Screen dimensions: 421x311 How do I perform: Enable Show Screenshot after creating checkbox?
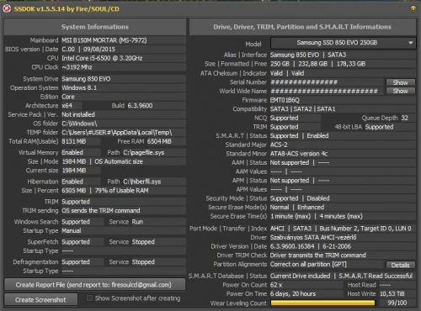[89, 298]
